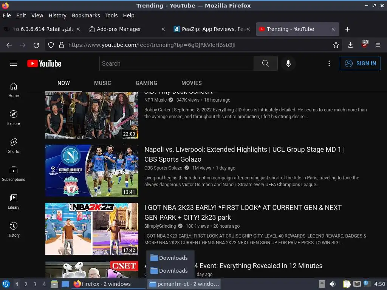Switch to virtual desktop 3

coord(35,284)
